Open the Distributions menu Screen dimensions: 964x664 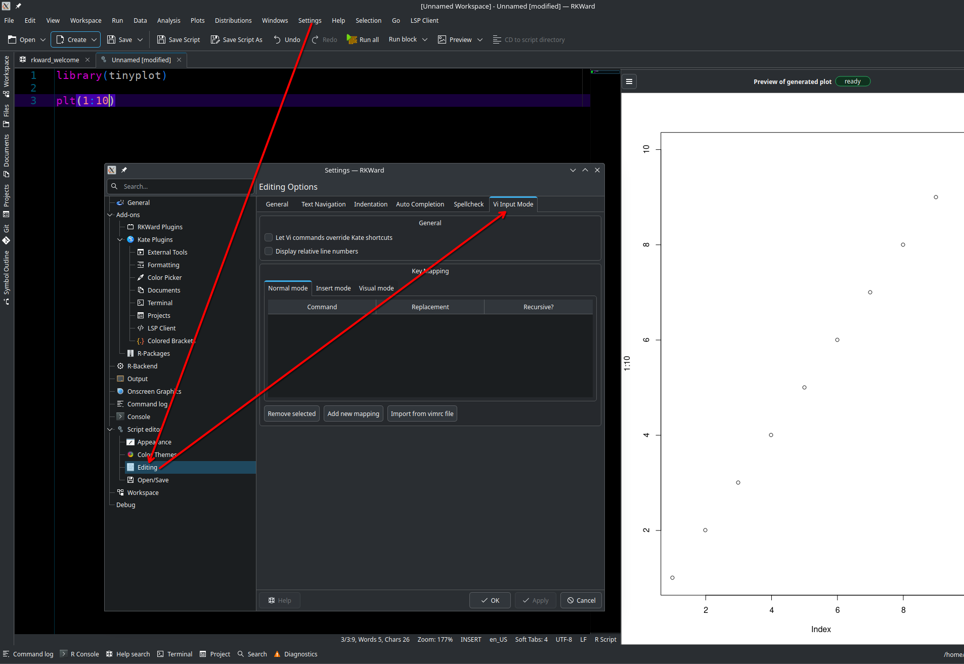coord(233,20)
